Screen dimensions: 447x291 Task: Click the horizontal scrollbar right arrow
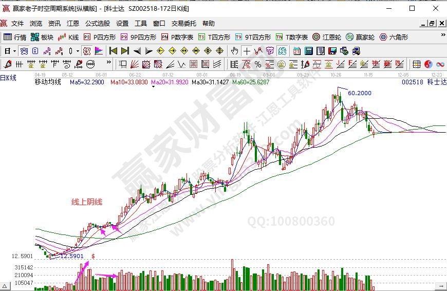point(441,285)
